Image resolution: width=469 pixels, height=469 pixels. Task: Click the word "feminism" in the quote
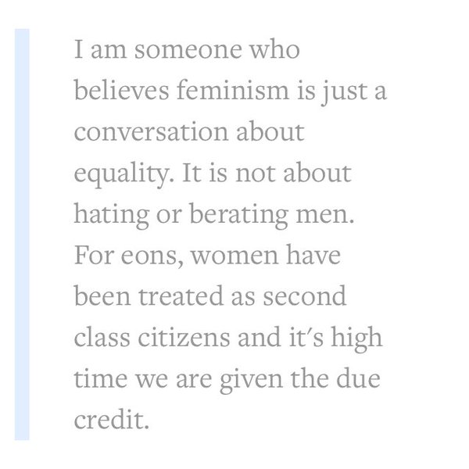coord(233,89)
